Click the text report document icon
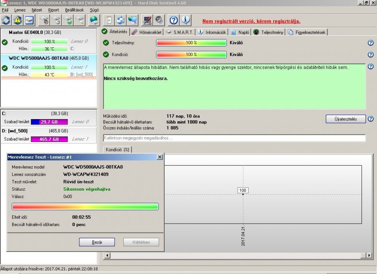The height and width of the screenshot is (274, 377). point(109,21)
